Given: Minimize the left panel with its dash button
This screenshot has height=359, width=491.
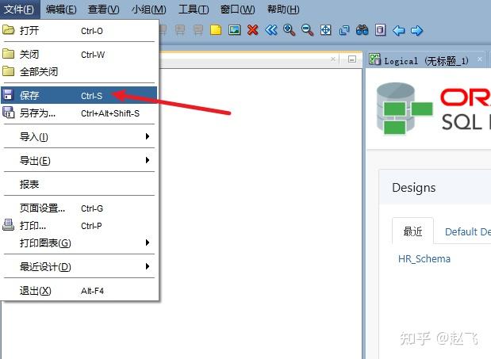Looking at the screenshot, I should [352, 59].
